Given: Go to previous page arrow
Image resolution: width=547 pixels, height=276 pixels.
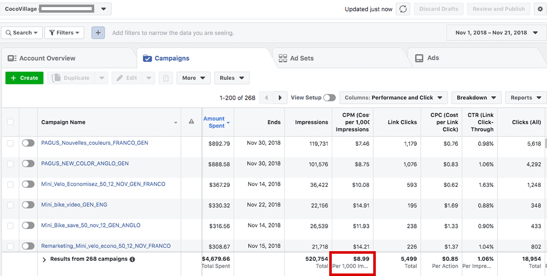Looking at the screenshot, I should coord(266,98).
